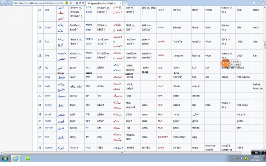The height and width of the screenshot is (166, 266).
Task: Open Favorites with the star icon
Action: click(258, 3)
